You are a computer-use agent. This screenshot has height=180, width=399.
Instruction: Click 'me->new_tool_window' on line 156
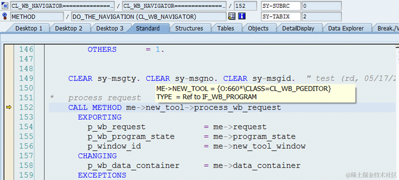[x=259, y=146]
